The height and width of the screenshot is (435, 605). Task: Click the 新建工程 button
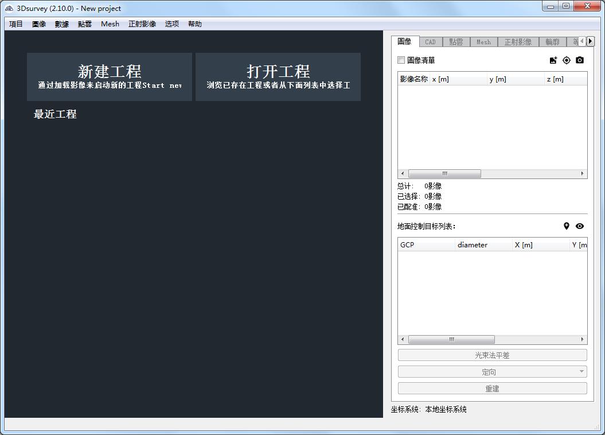109,76
